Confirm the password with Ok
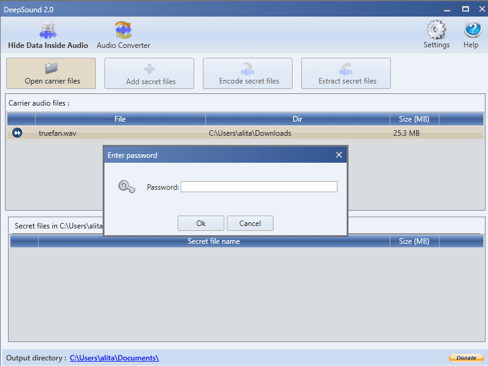Screen dimensions: 488x366 point(201,224)
